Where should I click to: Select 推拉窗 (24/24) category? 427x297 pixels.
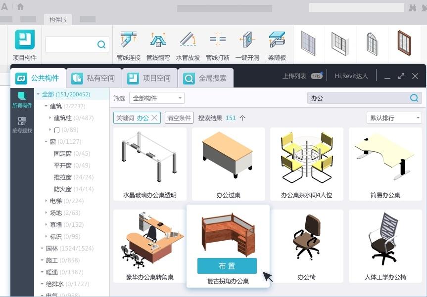click(x=74, y=177)
